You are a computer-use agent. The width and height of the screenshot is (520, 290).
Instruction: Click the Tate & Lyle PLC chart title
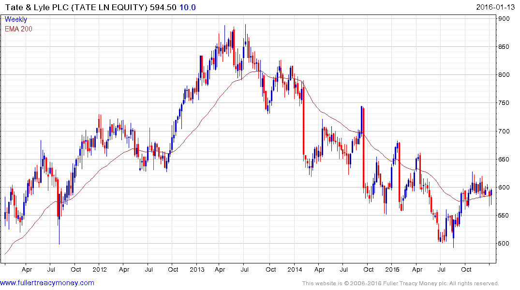click(76, 7)
